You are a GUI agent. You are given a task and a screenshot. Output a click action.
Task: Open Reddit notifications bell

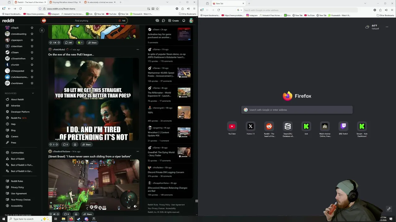click(184, 21)
